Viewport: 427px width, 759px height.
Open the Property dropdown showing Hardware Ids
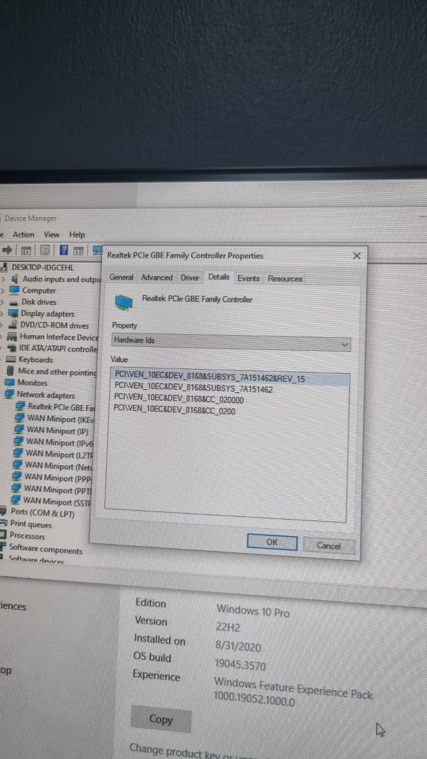pos(231,342)
